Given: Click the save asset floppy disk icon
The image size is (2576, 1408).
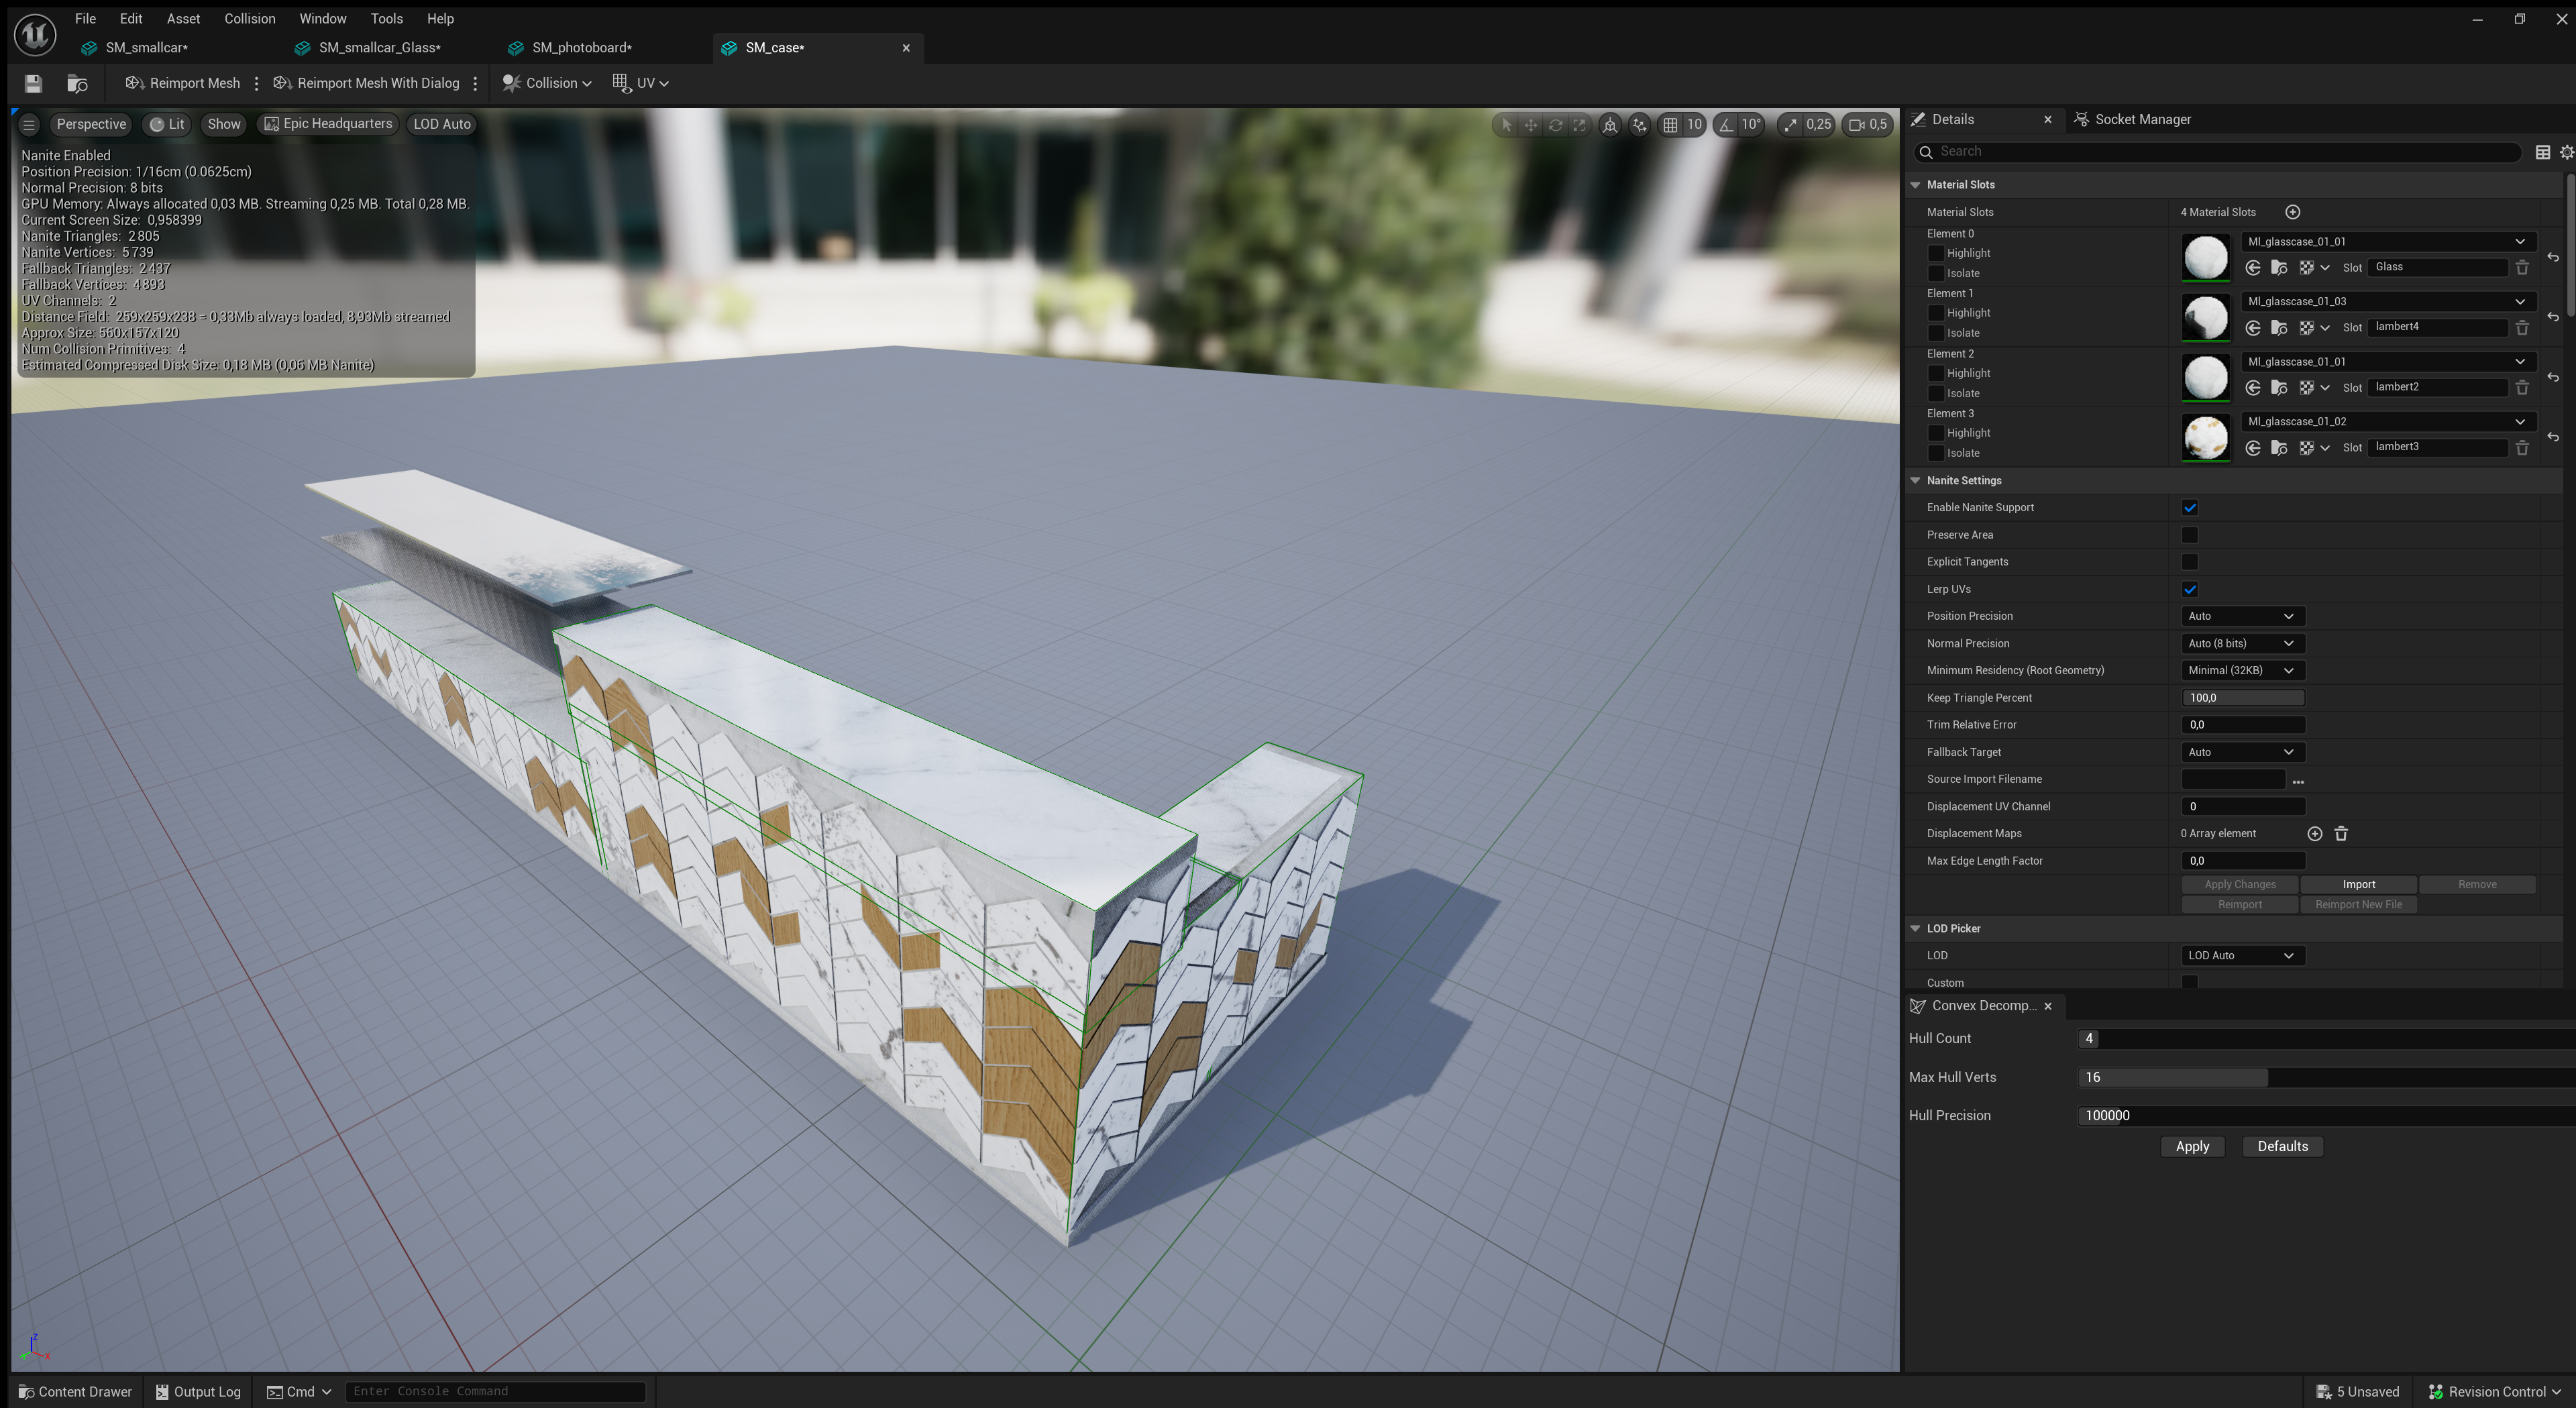Looking at the screenshot, I should click(33, 83).
